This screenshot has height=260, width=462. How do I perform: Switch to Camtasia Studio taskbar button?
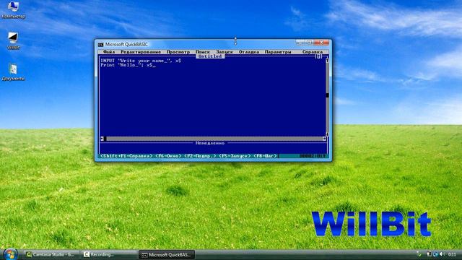(x=51, y=254)
